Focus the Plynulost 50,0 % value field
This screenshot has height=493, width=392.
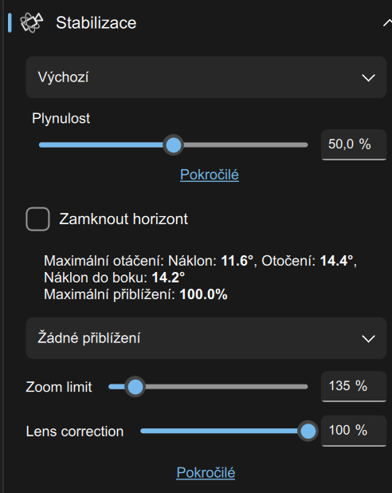click(x=354, y=144)
